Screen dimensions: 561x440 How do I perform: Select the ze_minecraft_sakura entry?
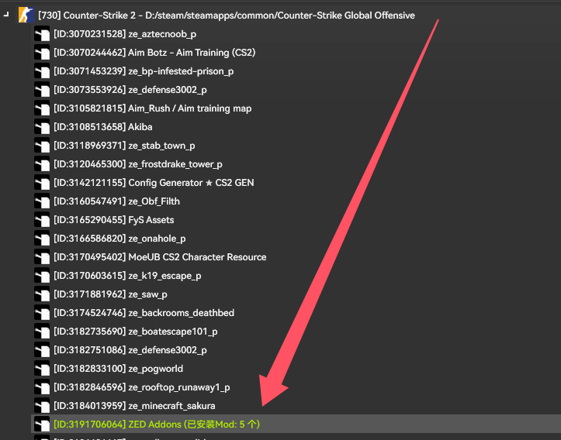134,405
